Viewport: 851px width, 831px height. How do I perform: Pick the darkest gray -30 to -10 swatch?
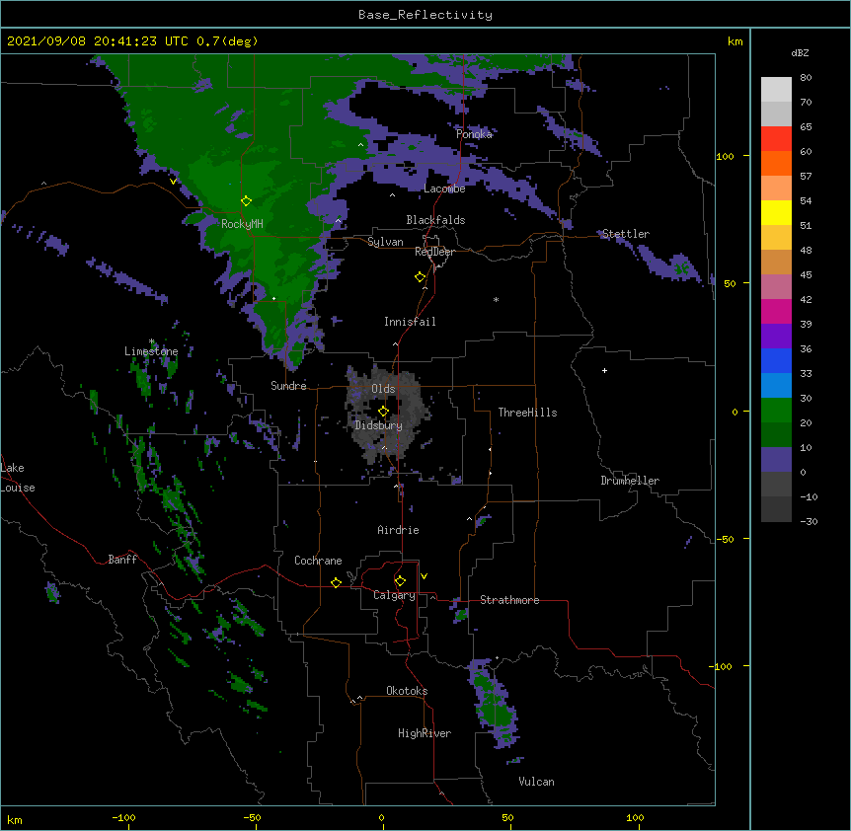click(x=776, y=509)
